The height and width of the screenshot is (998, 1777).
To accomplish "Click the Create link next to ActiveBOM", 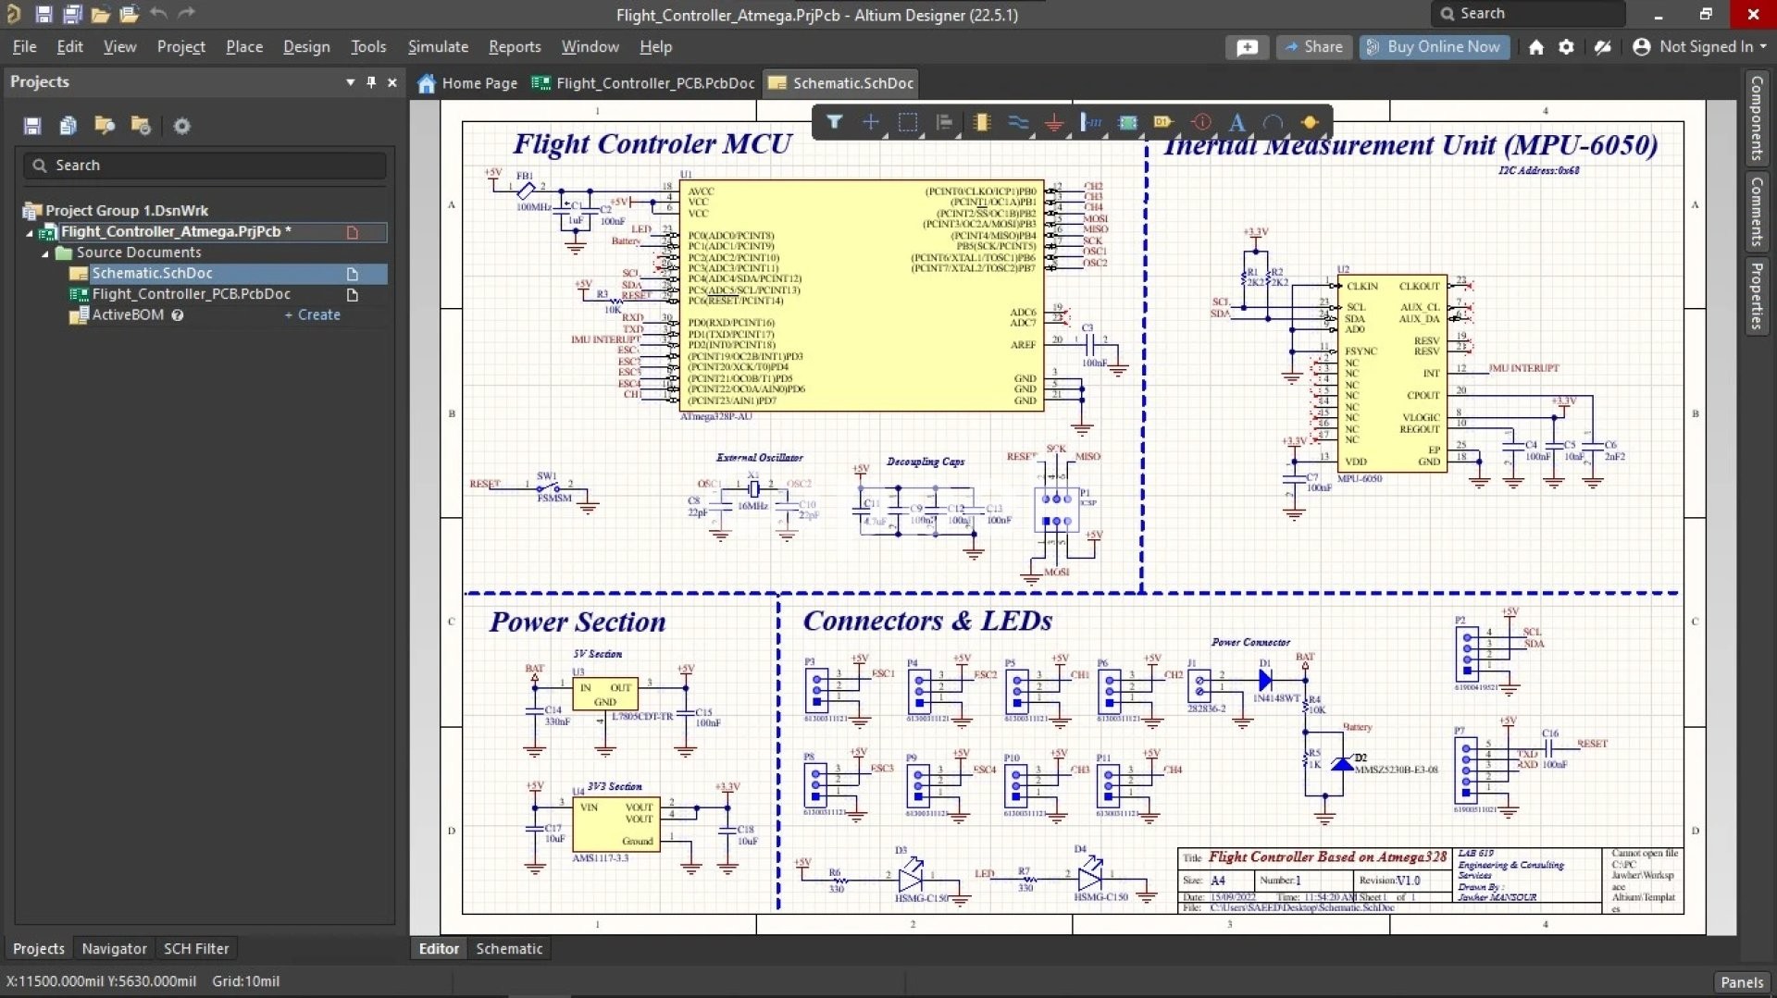I will point(313,315).
